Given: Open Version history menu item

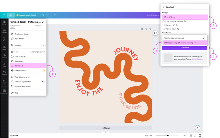Looking at the screenshot, I should click(x=28, y=71).
